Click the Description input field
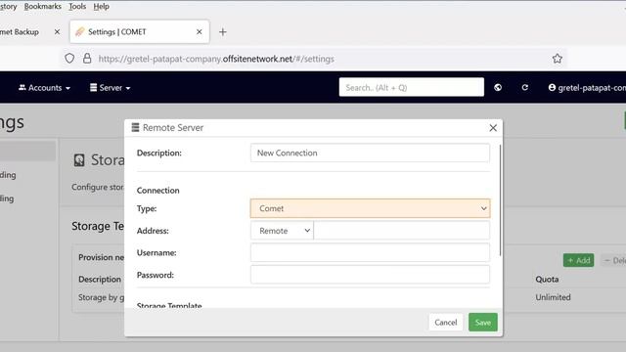This screenshot has height=352, width=626. (x=370, y=153)
